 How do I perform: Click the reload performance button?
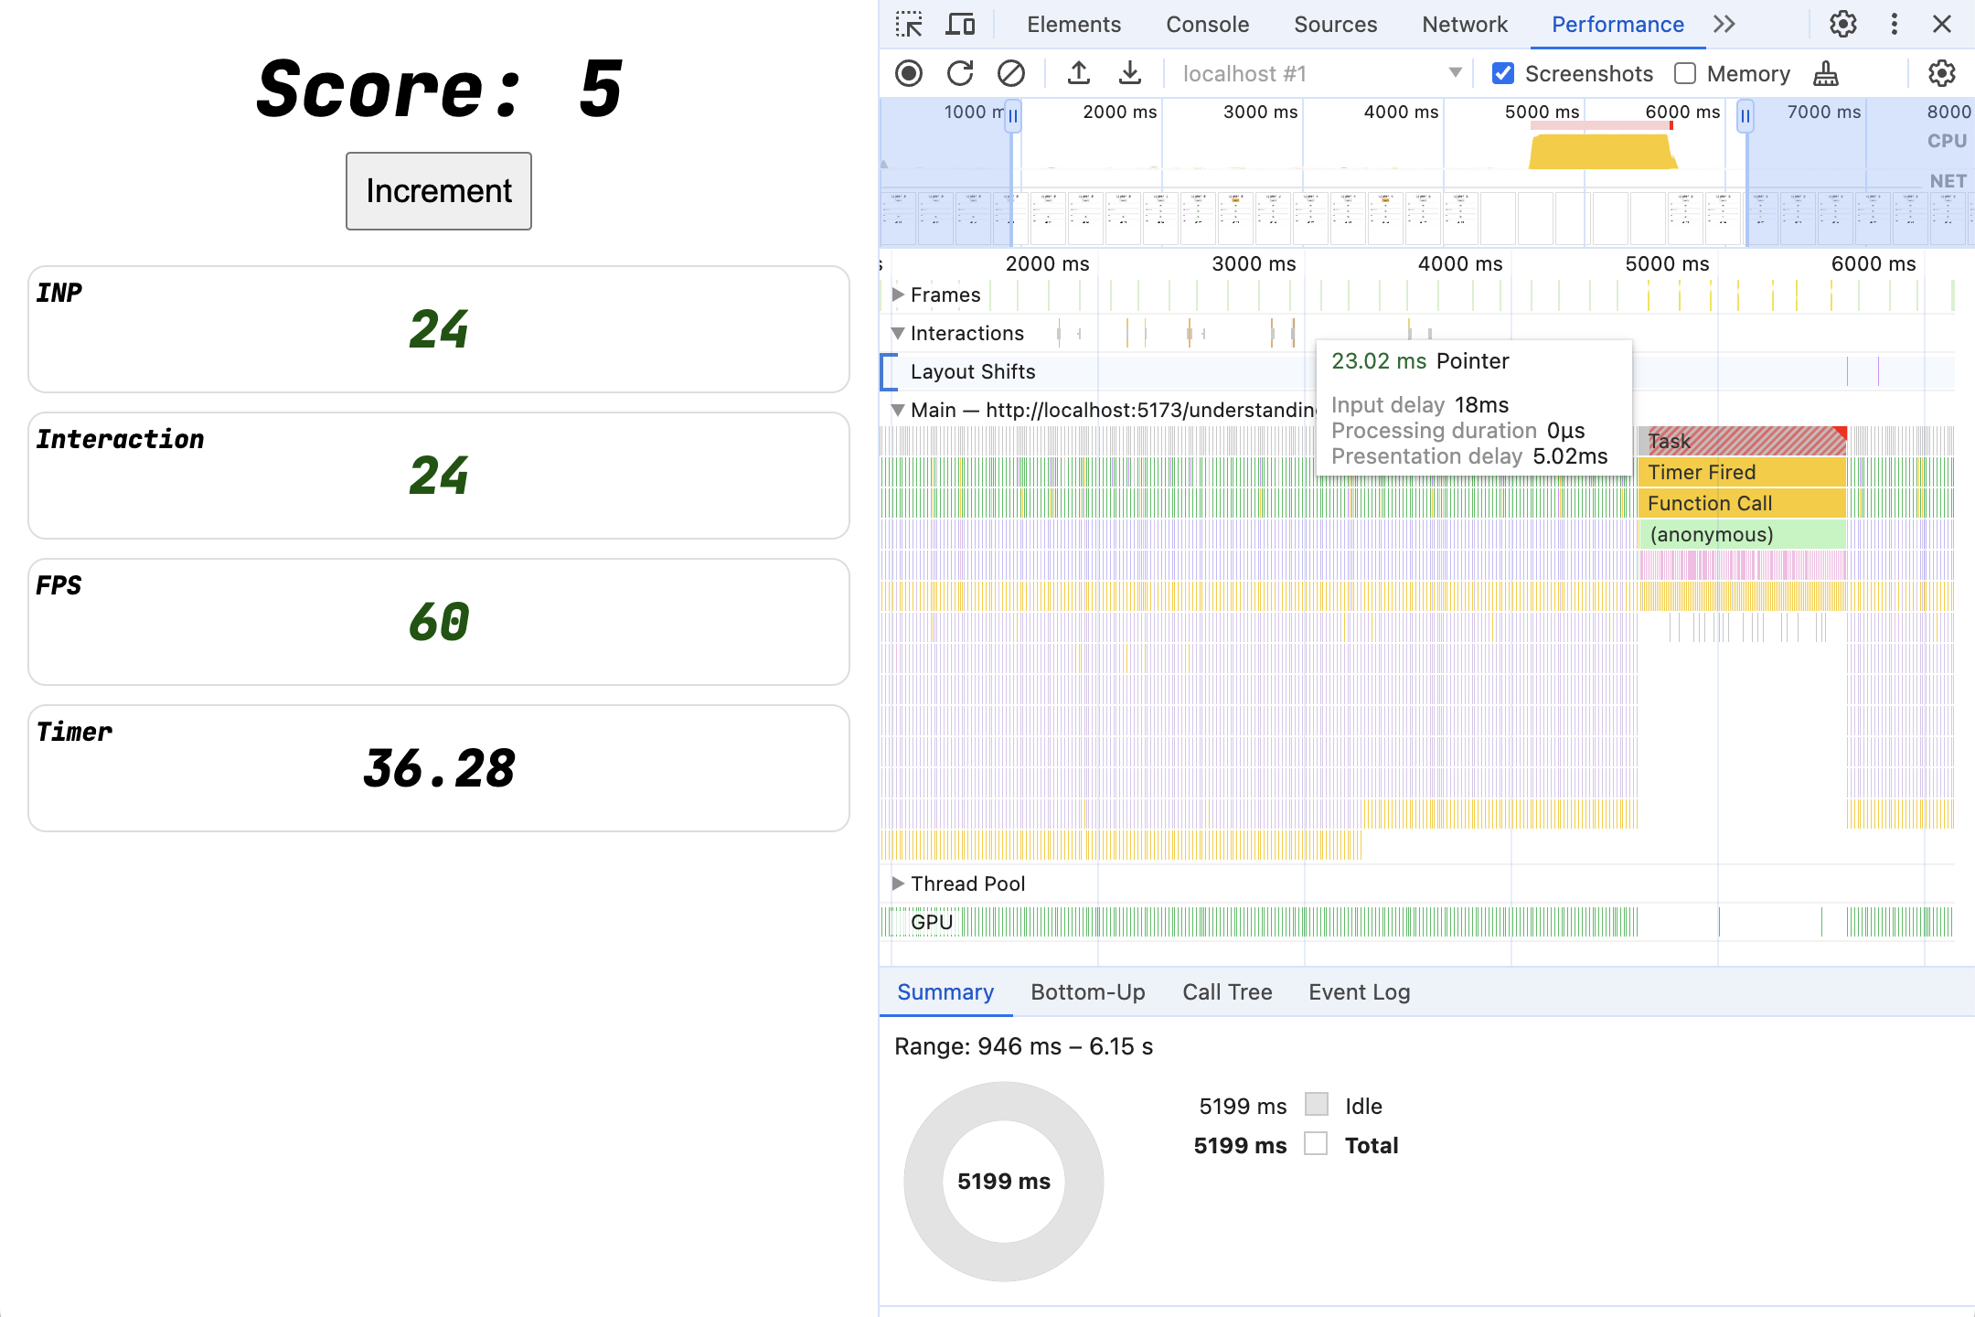point(958,72)
